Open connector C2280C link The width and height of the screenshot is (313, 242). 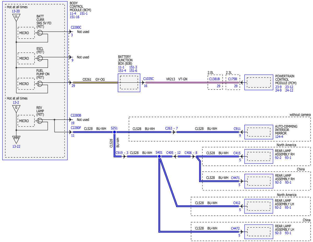tap(76, 27)
